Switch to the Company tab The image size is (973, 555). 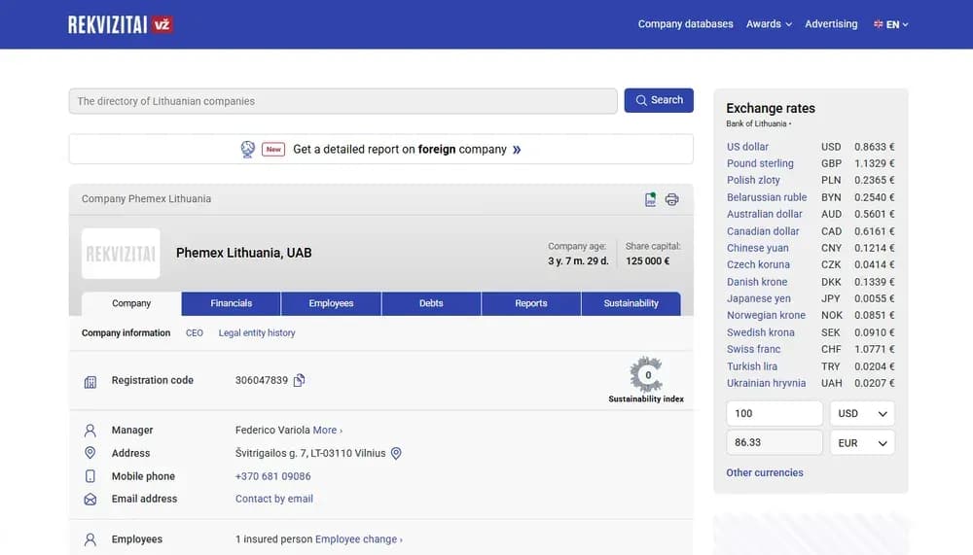(x=131, y=303)
